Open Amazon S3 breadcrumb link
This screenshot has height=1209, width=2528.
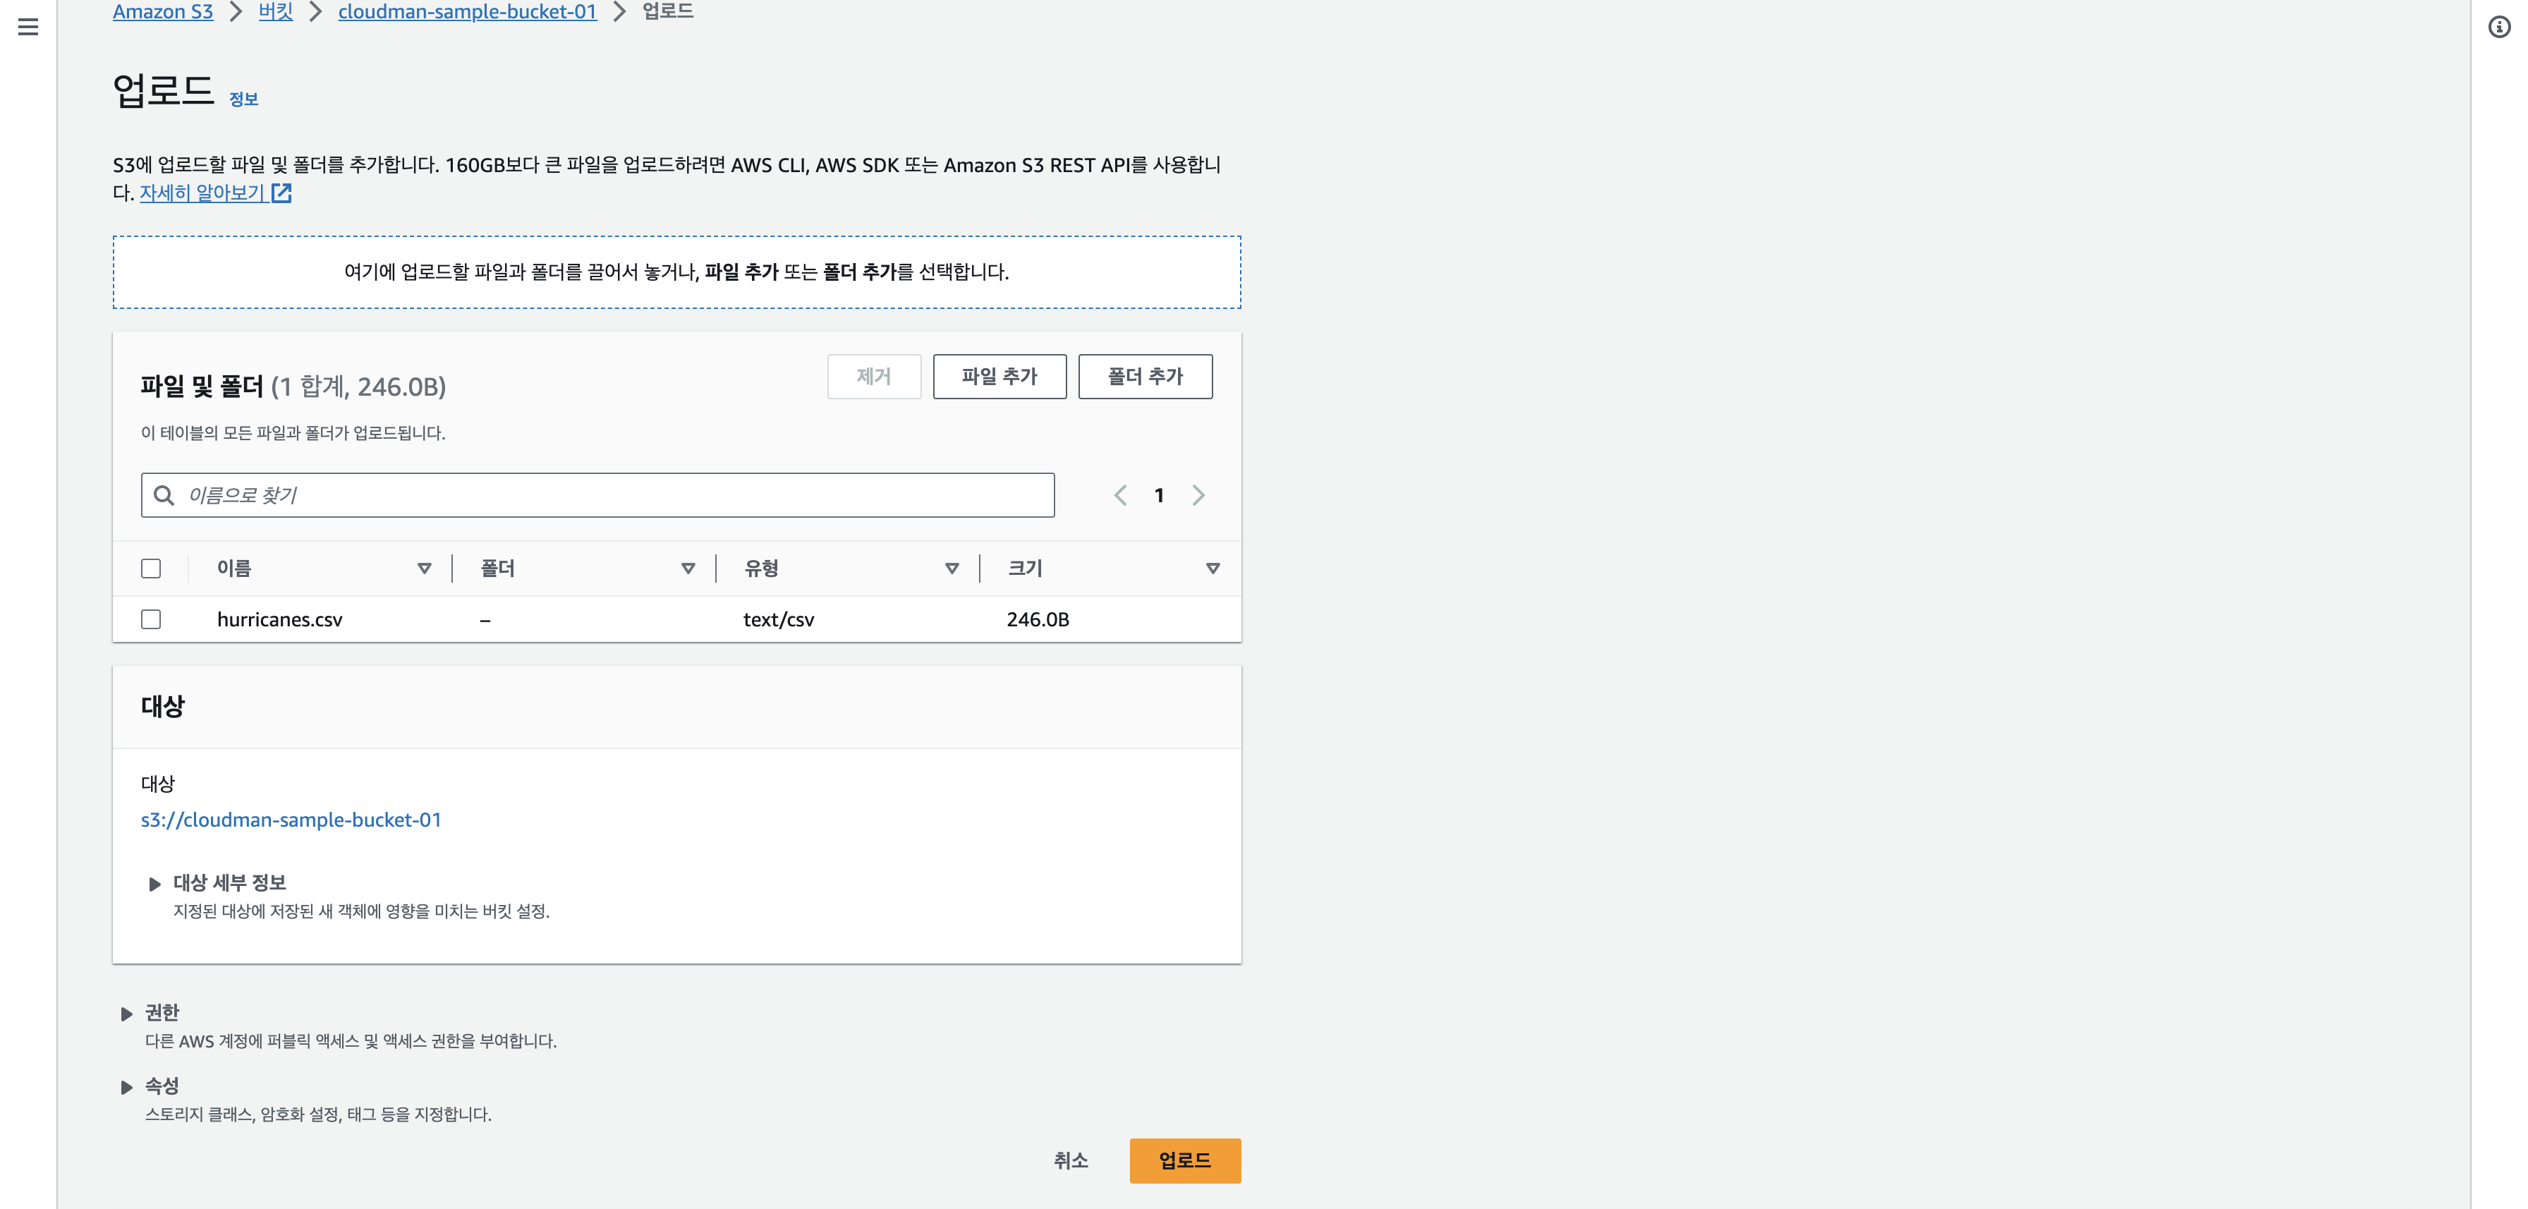coord(163,12)
